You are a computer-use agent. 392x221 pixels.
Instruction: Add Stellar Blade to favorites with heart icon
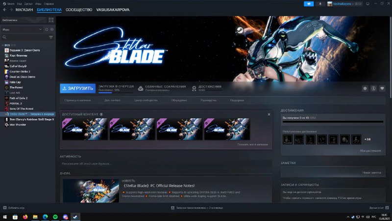point(382,88)
